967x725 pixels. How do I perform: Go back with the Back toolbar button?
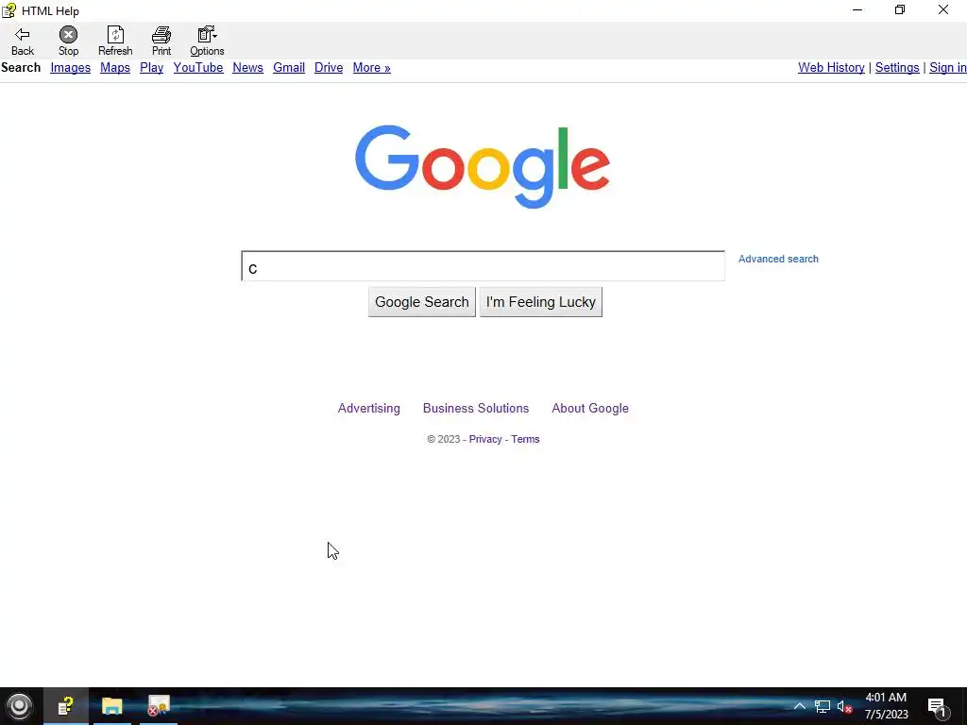pyautogui.click(x=23, y=42)
